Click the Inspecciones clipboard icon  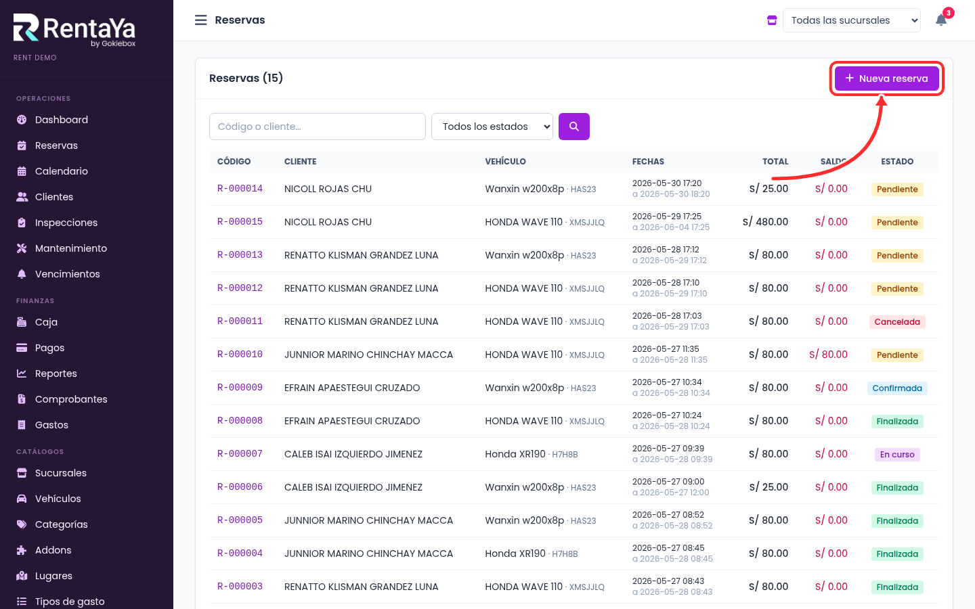point(22,223)
